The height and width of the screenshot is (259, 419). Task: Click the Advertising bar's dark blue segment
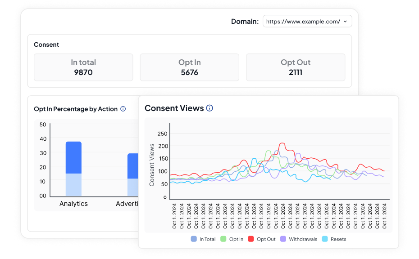[x=133, y=166]
